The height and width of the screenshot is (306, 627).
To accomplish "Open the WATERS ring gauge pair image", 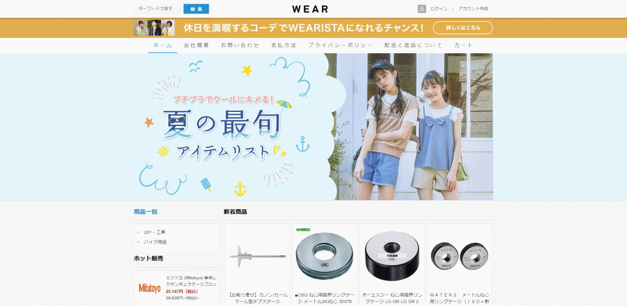I will coord(459,256).
